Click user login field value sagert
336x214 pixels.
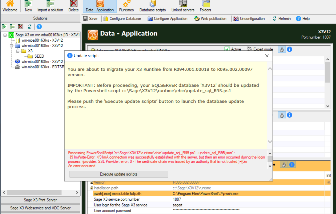[x=248, y=205]
